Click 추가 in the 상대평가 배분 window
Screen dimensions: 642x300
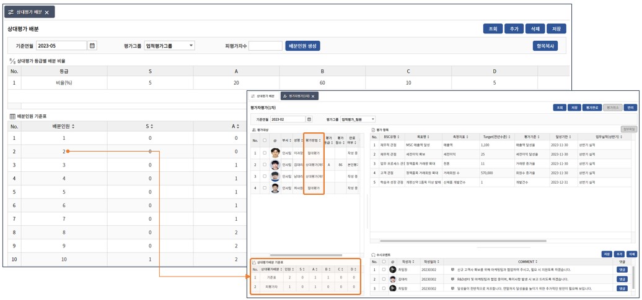[x=514, y=29]
